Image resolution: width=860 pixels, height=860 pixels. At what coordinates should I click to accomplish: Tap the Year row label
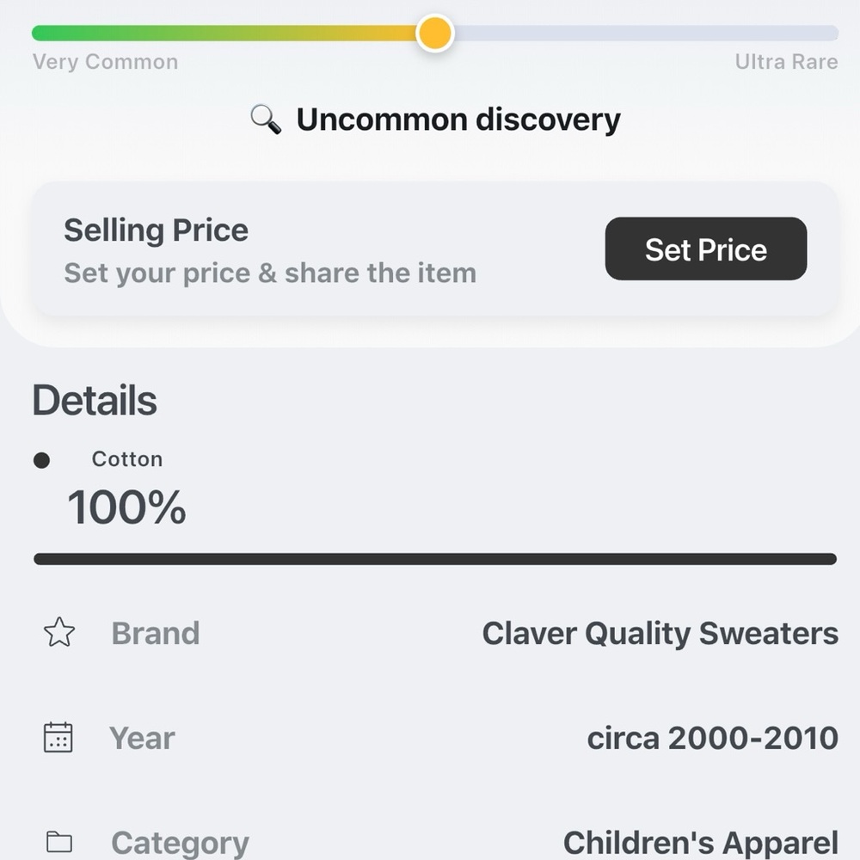142,738
